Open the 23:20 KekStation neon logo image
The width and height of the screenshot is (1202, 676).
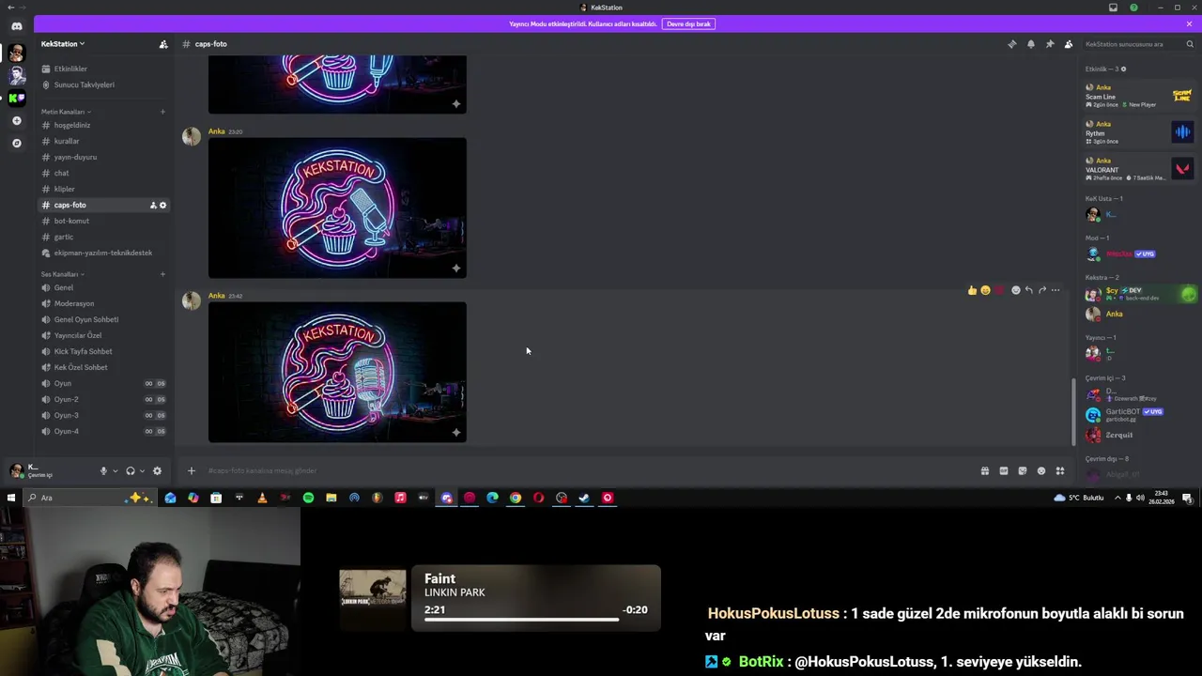point(337,207)
